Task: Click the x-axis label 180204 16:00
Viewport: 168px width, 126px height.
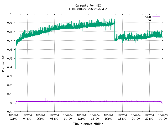Action: tap(108, 117)
